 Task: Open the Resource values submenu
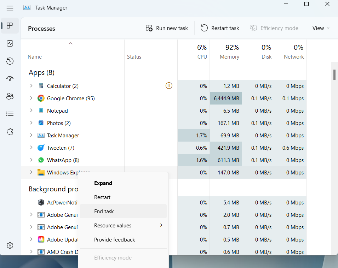coord(123,225)
